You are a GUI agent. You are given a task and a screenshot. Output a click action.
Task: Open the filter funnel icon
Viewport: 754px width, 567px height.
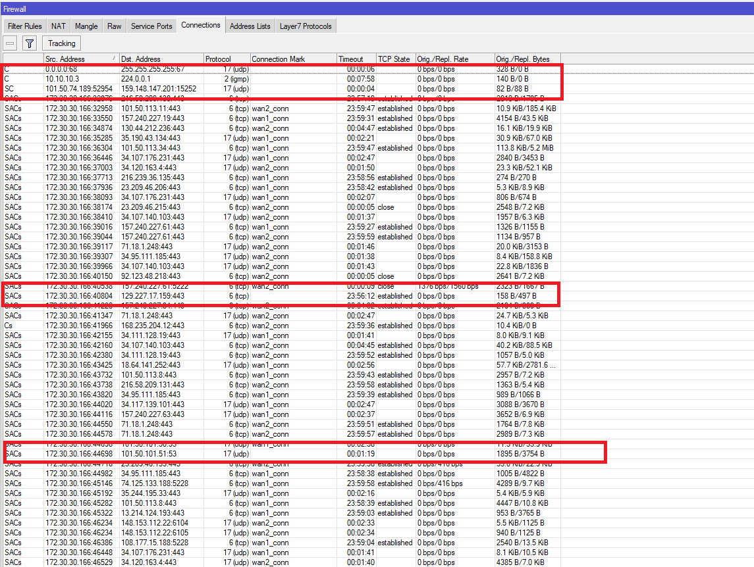coord(29,43)
